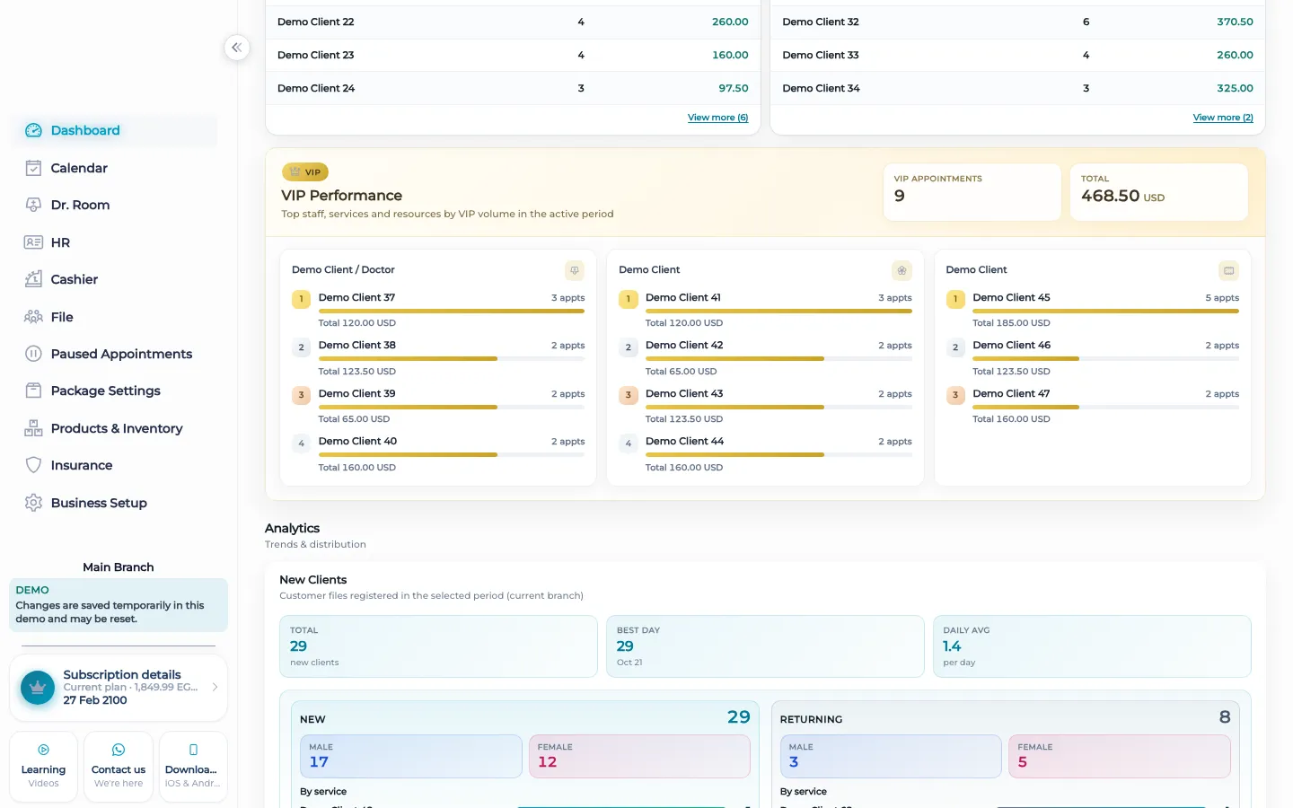The image size is (1293, 808).
Task: Expand Subscription details chevron
Action: click(215, 687)
